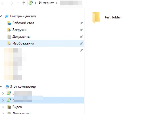Collapse the Быстрый доступ section
Viewport: 146px width, 114px height.
[x=1, y=16]
